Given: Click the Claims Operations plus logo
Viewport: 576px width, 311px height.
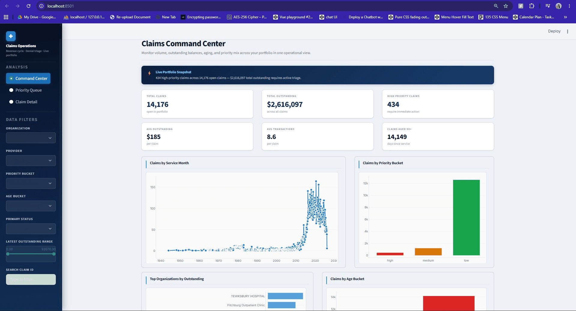Looking at the screenshot, I should (11, 36).
